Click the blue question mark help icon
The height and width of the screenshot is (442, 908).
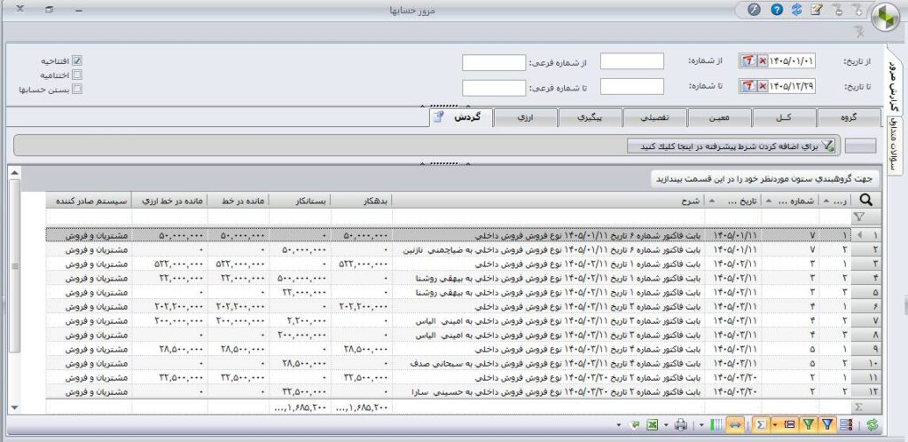click(x=777, y=10)
